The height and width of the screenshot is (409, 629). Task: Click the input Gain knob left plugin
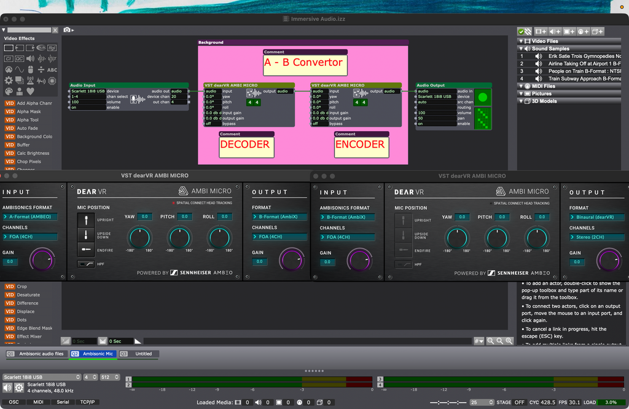tap(42, 260)
